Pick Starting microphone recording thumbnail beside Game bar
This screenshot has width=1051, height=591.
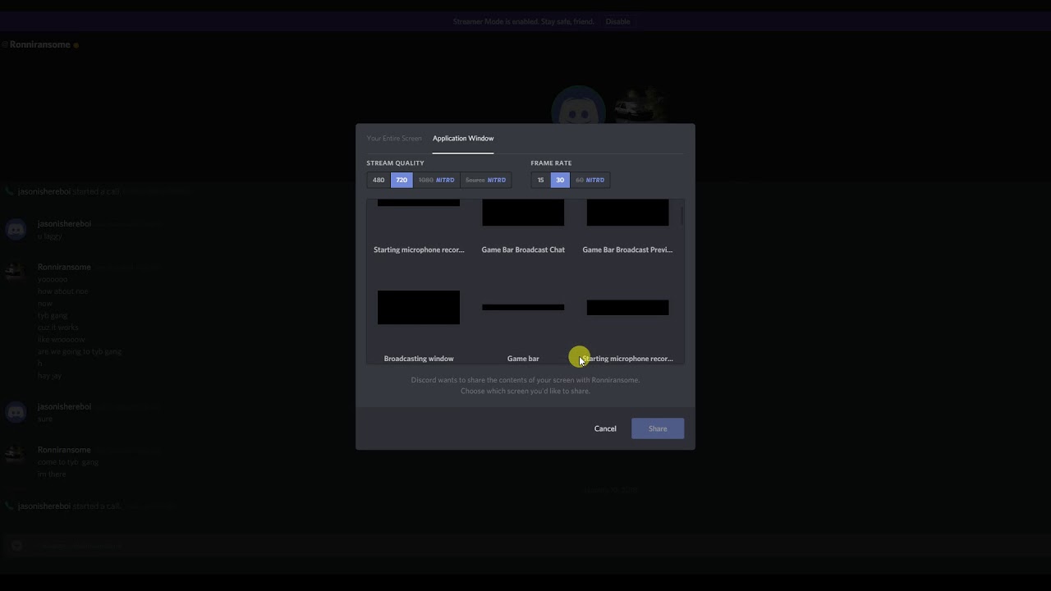click(x=627, y=308)
